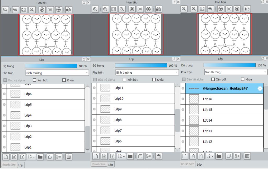
Task: Toggle Xén bớt checkbox in middle layer panel
Action: pos(124,80)
